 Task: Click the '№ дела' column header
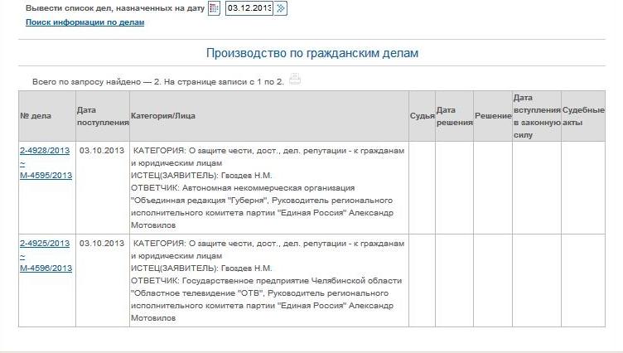click(x=47, y=116)
